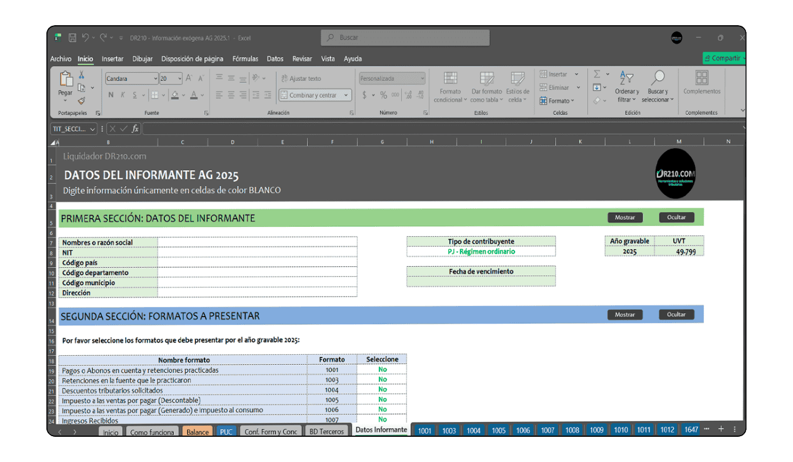
Task: Expand the Personalizada number format dropdown
Action: (422, 79)
